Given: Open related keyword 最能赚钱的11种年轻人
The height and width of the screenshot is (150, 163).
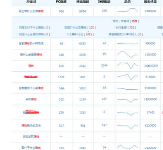Looking at the screenshot, I should (x=123, y=34).
